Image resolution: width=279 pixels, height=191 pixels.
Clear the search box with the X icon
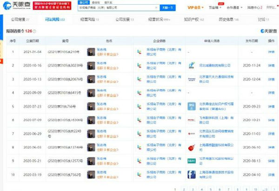click(x=156, y=7)
